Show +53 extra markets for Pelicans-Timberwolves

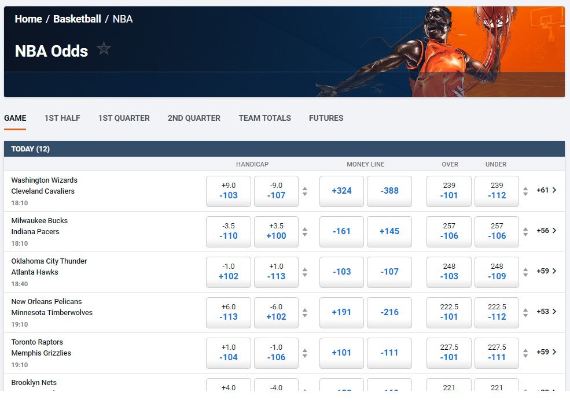point(545,311)
